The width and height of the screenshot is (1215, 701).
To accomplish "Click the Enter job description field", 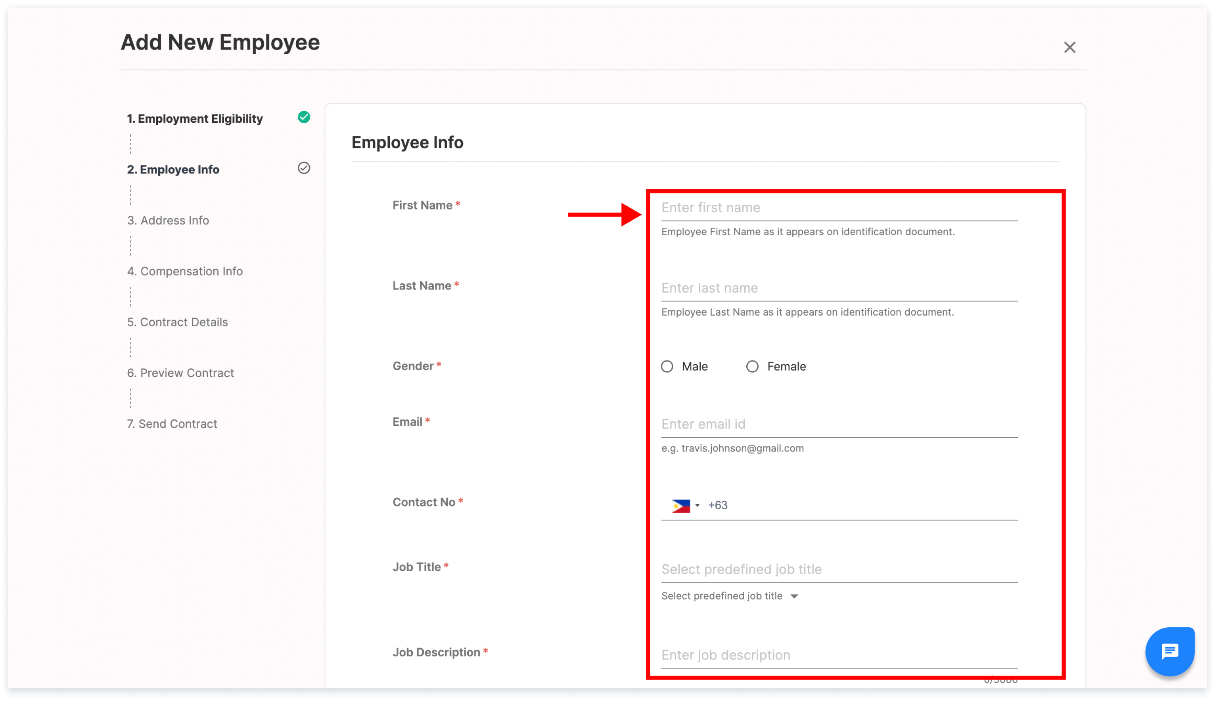I will pos(839,655).
